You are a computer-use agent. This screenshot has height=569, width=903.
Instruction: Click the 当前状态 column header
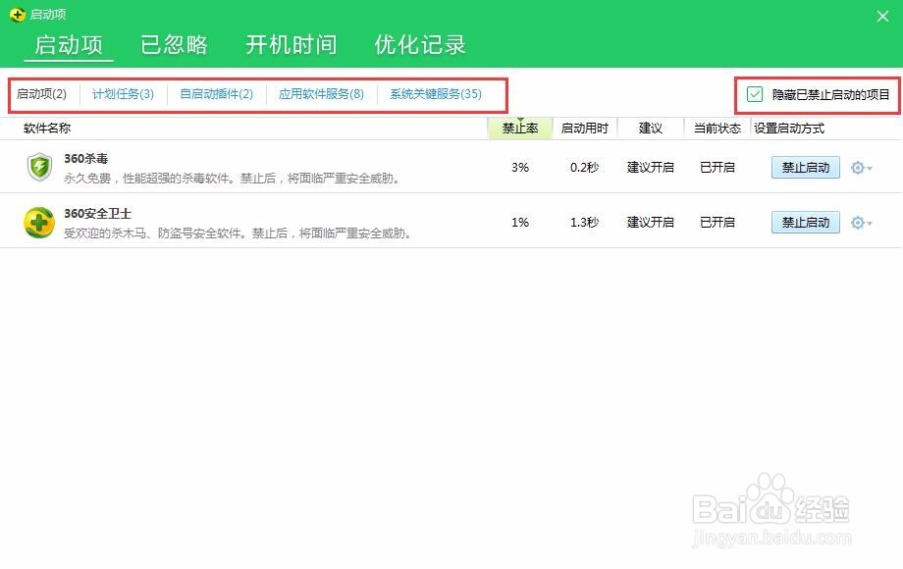[717, 129]
